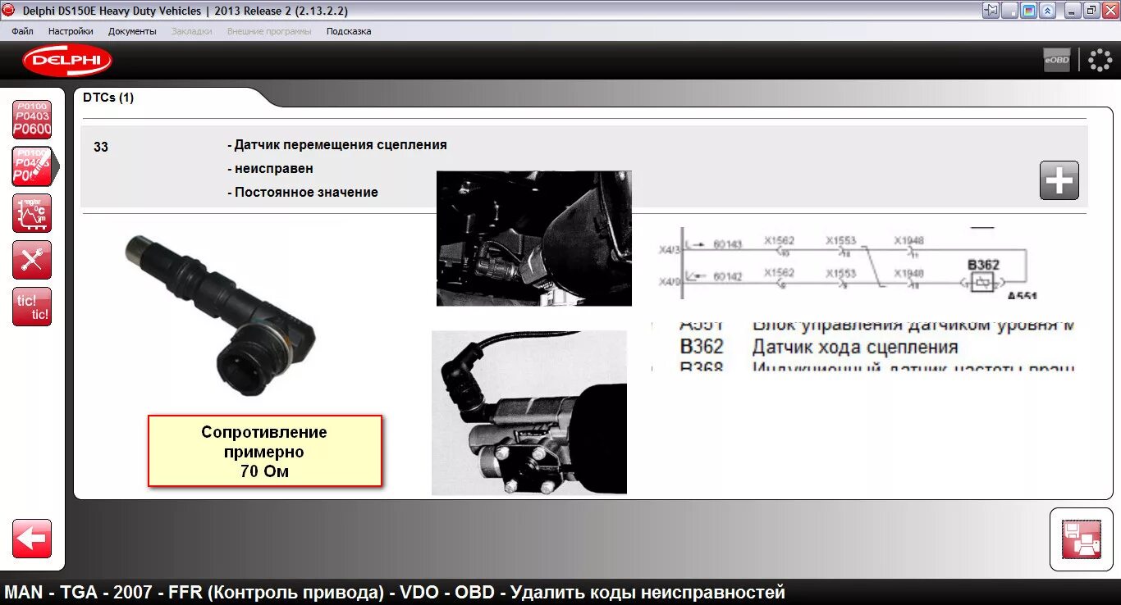Click 'Датчик перемещения сцепления' text
The width and height of the screenshot is (1121, 605).
click(x=341, y=144)
